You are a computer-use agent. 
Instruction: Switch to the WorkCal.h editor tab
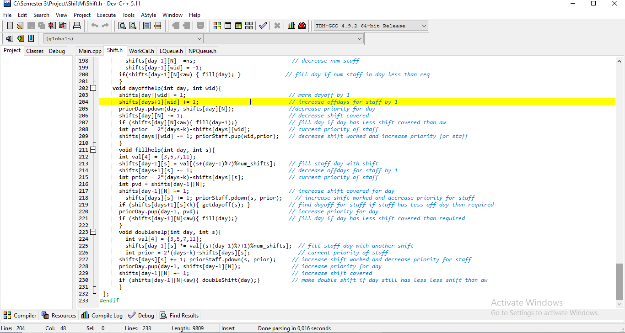(141, 51)
